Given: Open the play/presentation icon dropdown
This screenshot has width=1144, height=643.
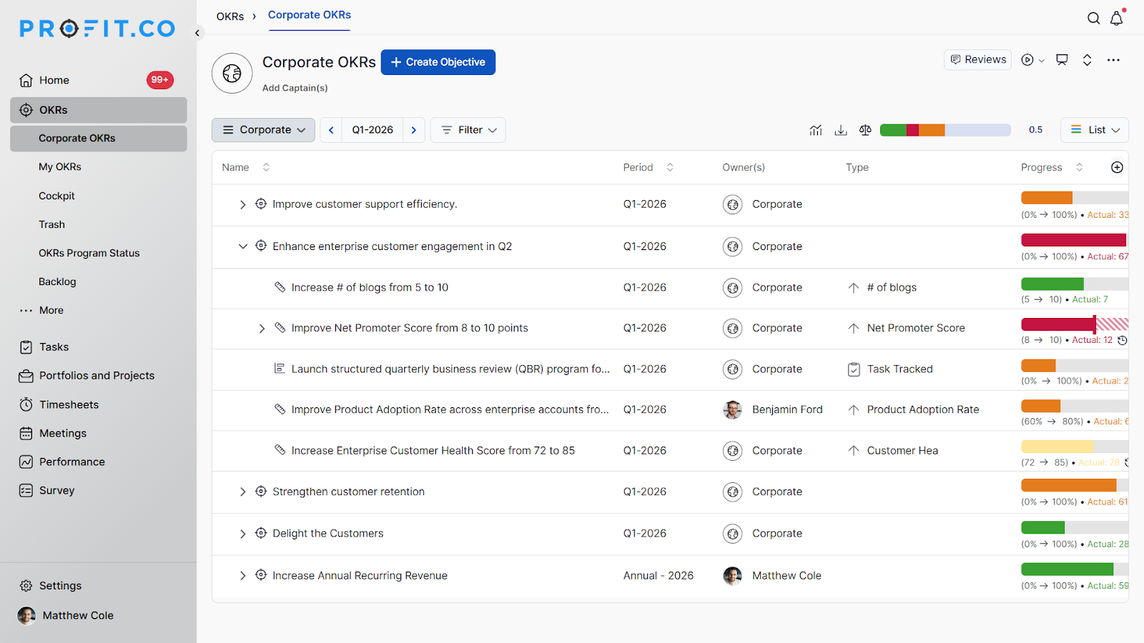Looking at the screenshot, I should pos(1033,60).
